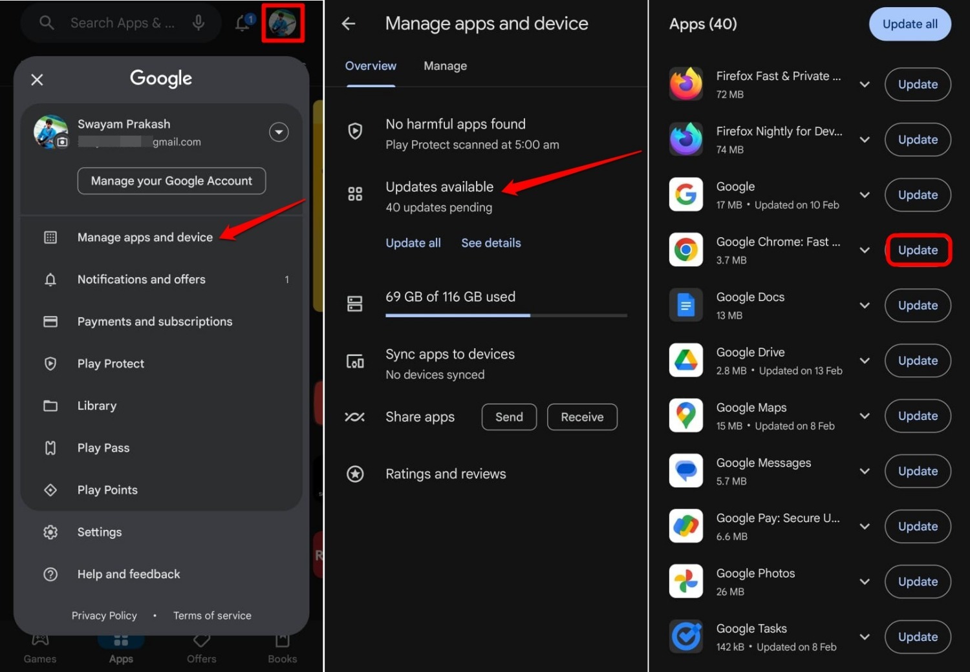Screen dimensions: 970x672
Task: Tap the Google Tasks app icon
Action: (x=686, y=636)
